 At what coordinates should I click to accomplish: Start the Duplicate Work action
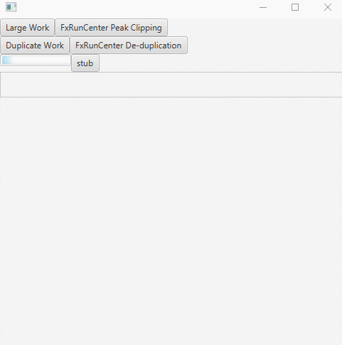(35, 46)
